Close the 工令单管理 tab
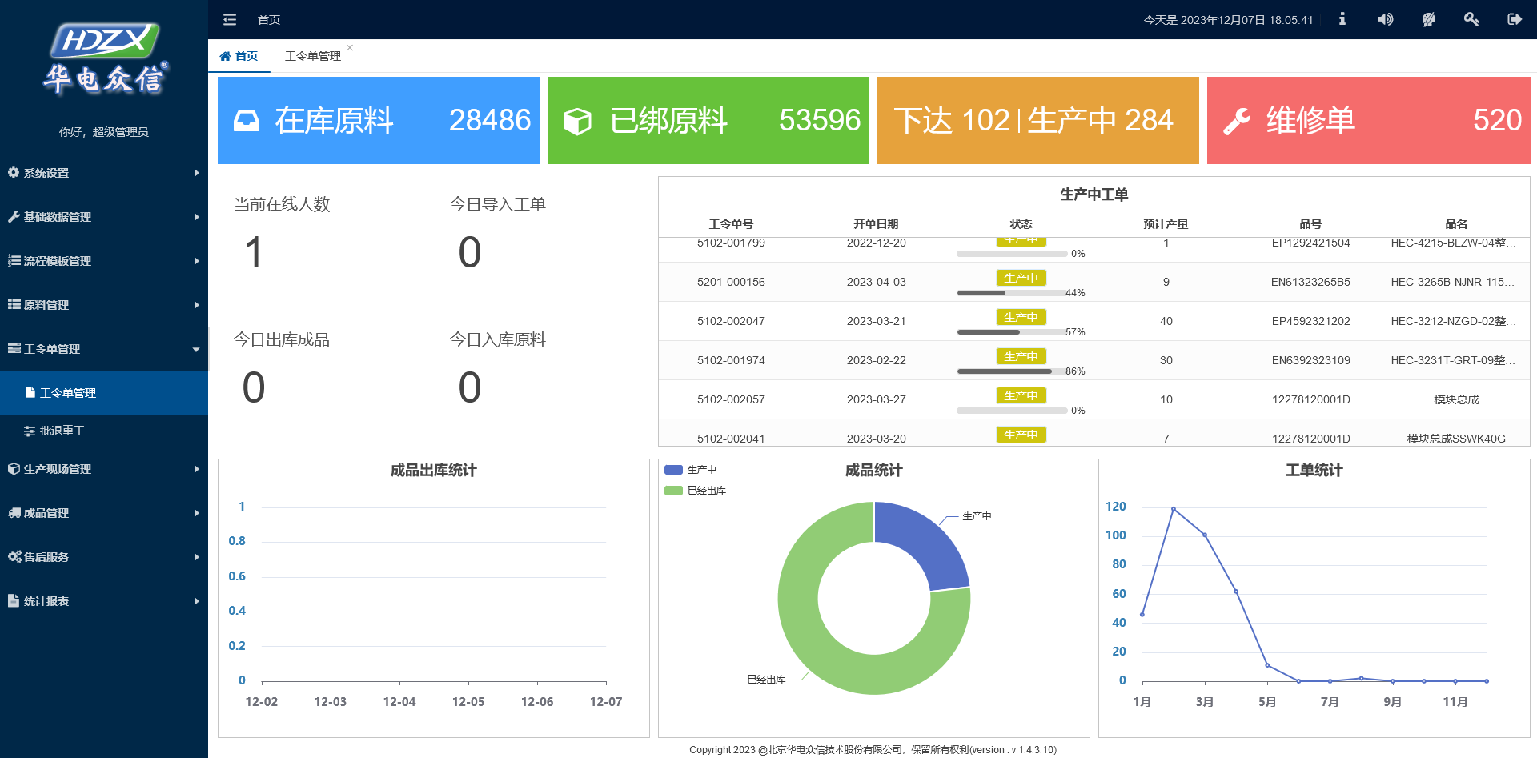The height and width of the screenshot is (758, 1537). pos(350,47)
